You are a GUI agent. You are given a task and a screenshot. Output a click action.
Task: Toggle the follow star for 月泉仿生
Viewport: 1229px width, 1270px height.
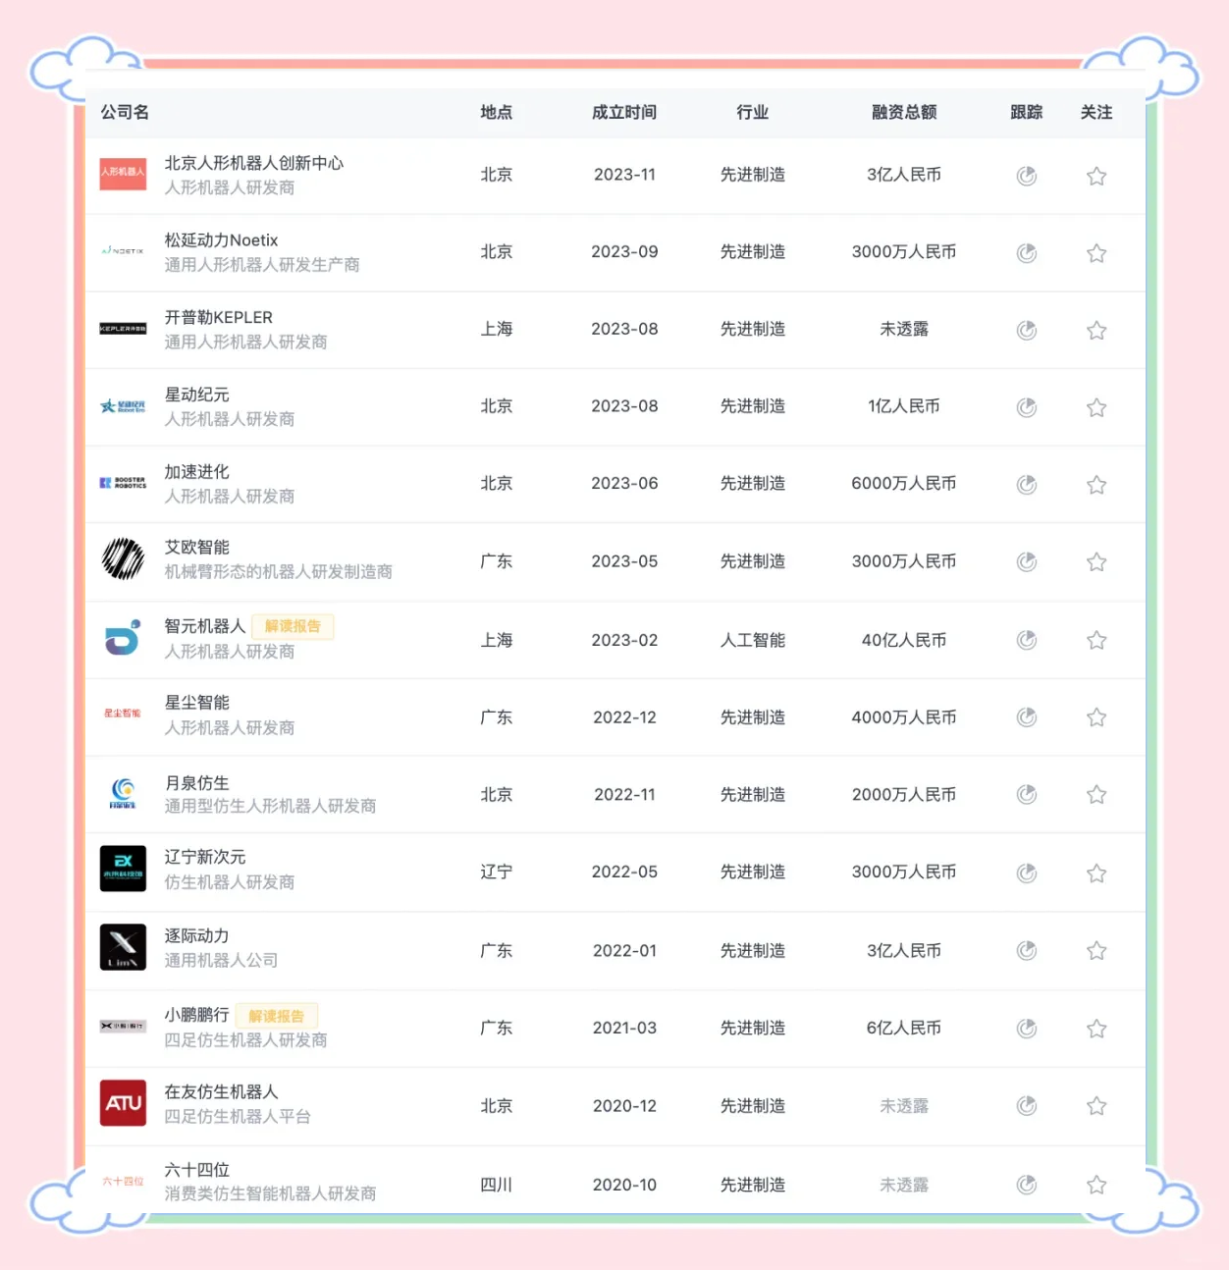[1096, 794]
